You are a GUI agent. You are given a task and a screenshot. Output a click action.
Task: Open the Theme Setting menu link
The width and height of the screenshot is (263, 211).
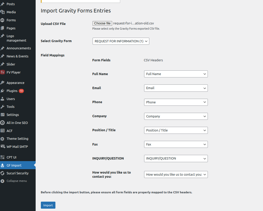pyautogui.click(x=17, y=139)
